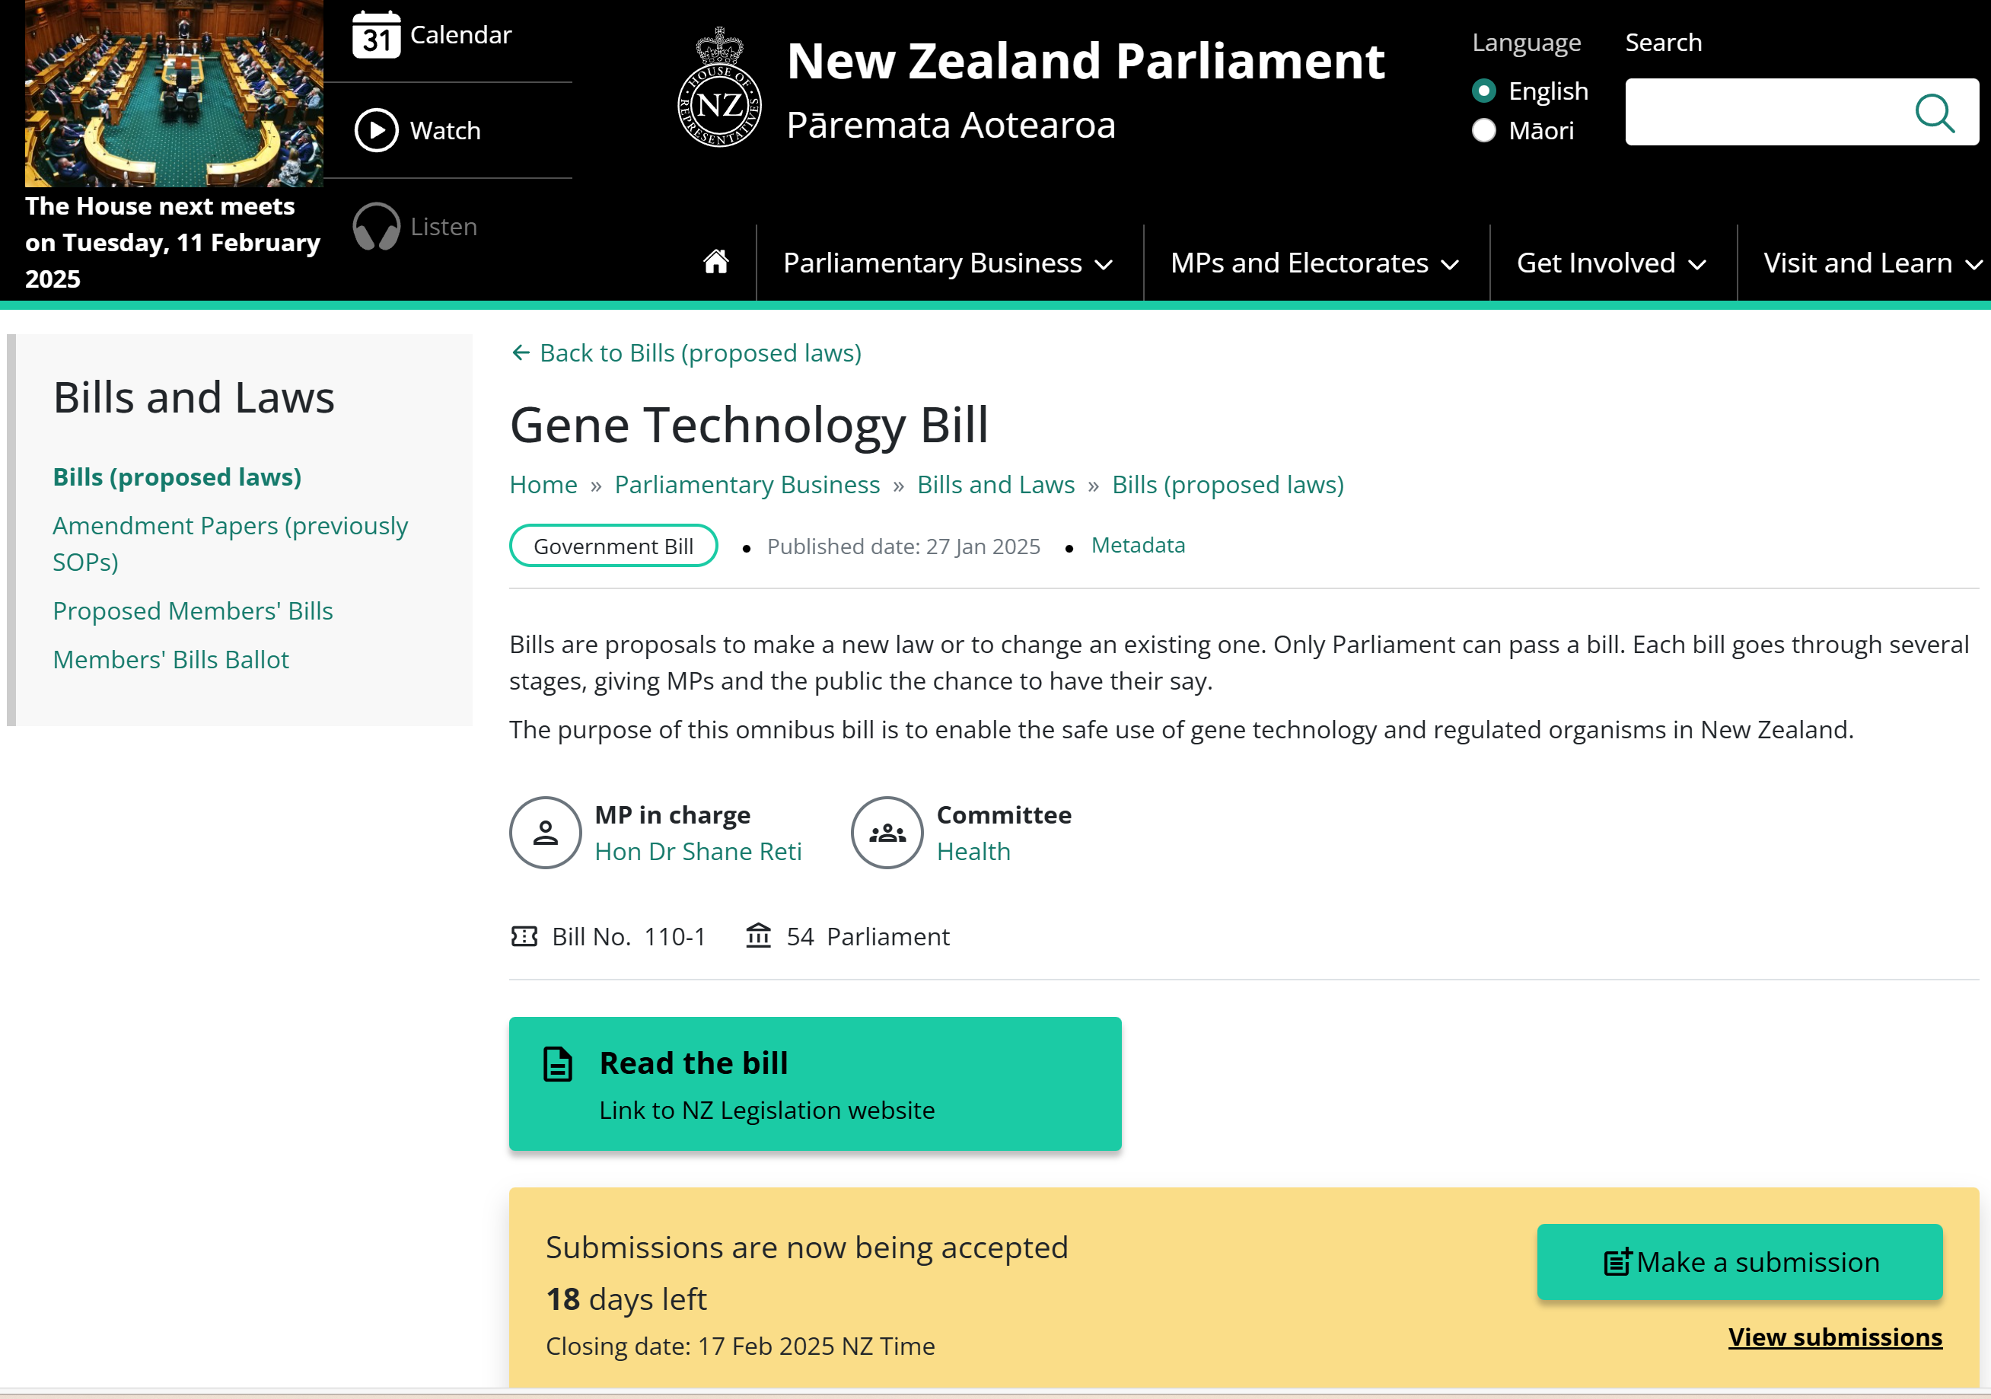Click Back to Bills (proposed laws) link
This screenshot has height=1399, width=1991.
(x=699, y=353)
